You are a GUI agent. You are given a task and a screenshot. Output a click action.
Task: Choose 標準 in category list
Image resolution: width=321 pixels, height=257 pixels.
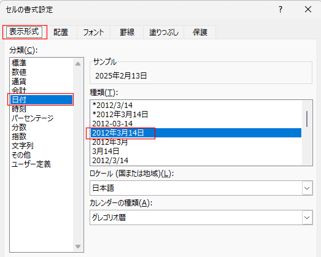(42, 63)
